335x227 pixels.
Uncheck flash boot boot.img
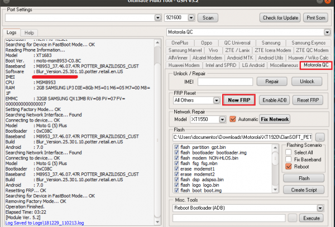(176, 190)
